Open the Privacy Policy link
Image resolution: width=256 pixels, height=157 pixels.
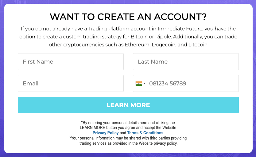(106, 133)
